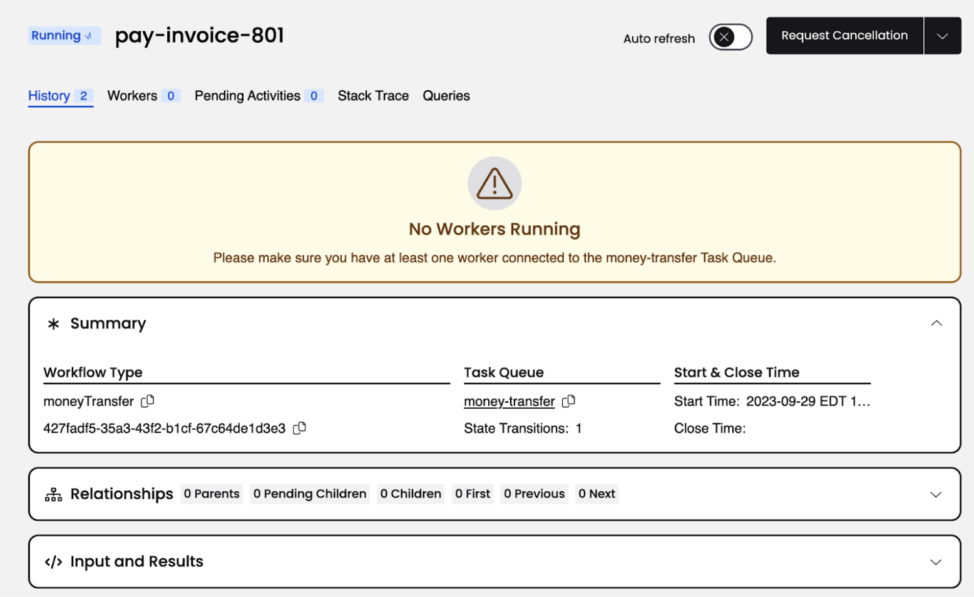Open the Request Cancellation dropdown arrow
Viewport: 974px width, 597px height.
click(x=942, y=36)
